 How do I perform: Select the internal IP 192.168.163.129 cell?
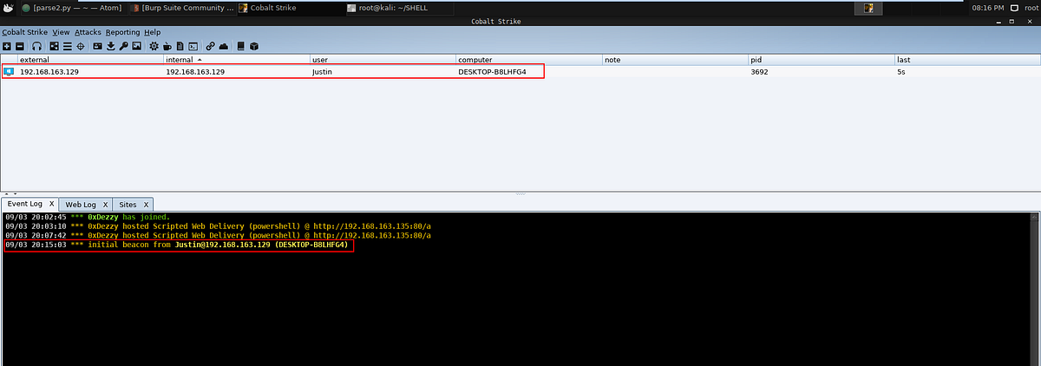coord(195,72)
